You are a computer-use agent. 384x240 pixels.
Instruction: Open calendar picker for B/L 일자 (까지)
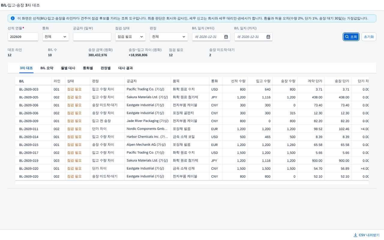click(x=268, y=37)
